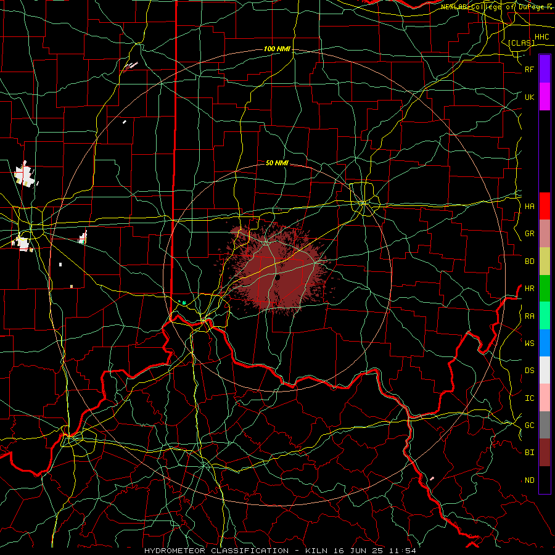
Task: Click the WS blue legend swatch
Action: pyautogui.click(x=545, y=343)
